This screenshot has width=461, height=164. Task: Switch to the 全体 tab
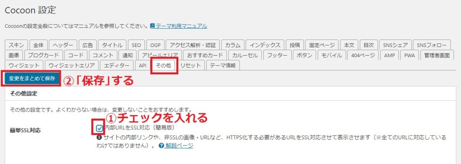(39, 45)
